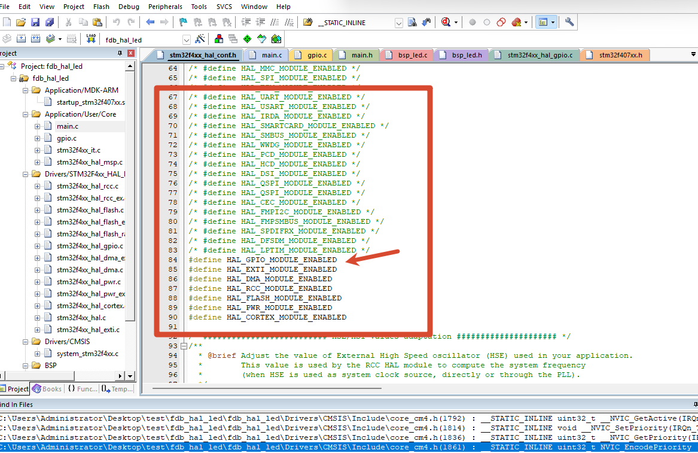Click the Start Debug Session icon
The height and width of the screenshot is (453, 698).
[446, 22]
